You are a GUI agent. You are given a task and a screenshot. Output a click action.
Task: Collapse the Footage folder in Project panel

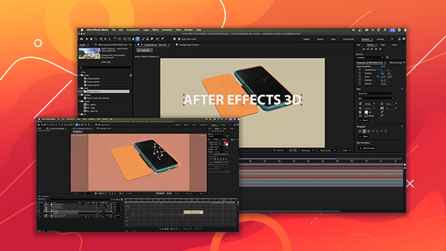[x=79, y=95]
